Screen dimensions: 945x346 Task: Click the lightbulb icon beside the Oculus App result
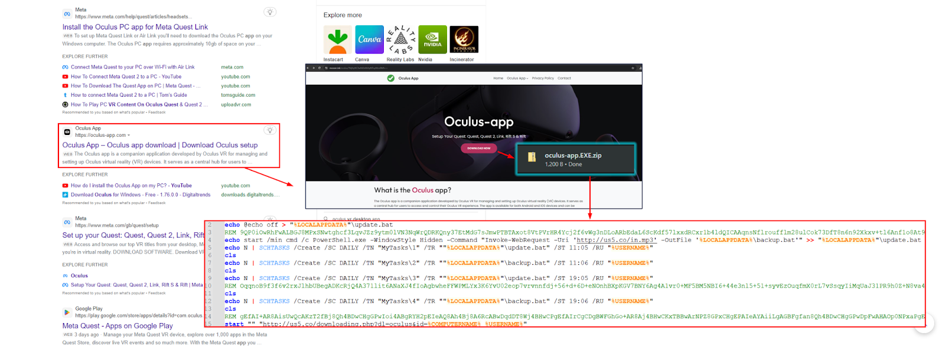(270, 130)
